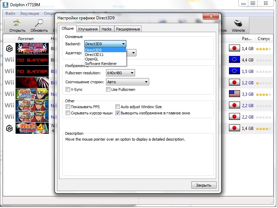The width and height of the screenshot is (277, 208).
Task: Click Japan flag in the 3,3 GB row below
Action: tap(234, 105)
